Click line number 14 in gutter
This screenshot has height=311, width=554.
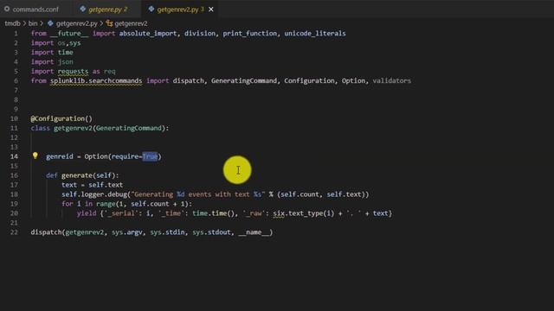click(x=14, y=156)
